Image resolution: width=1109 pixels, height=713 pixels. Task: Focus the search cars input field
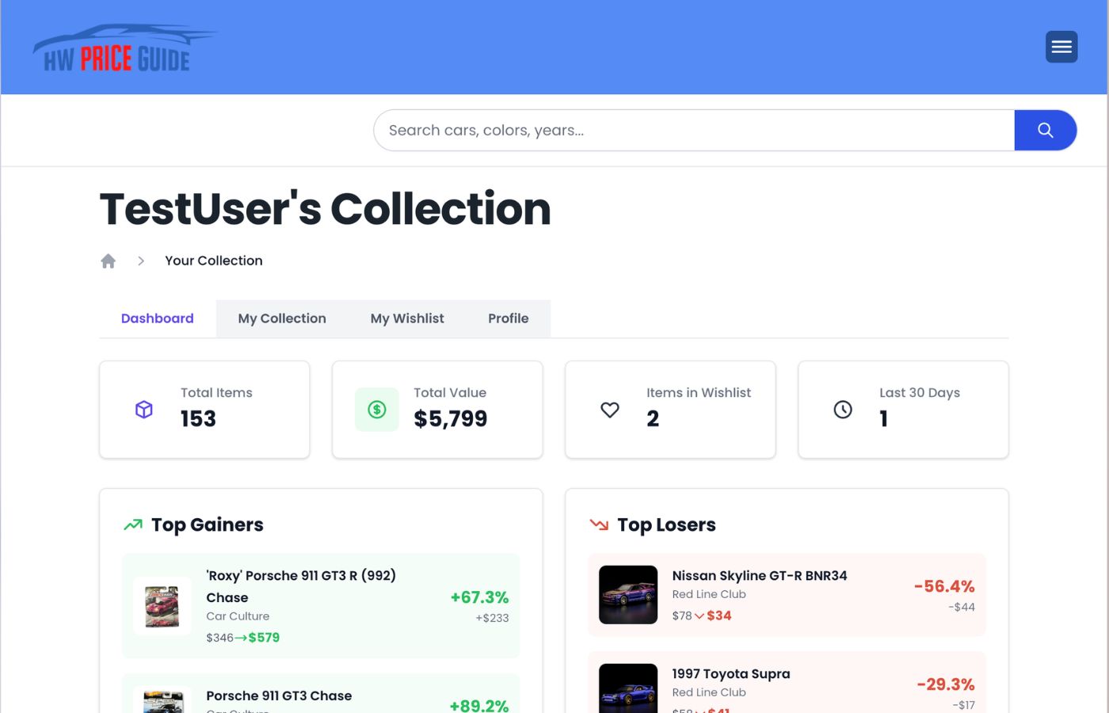pos(694,130)
